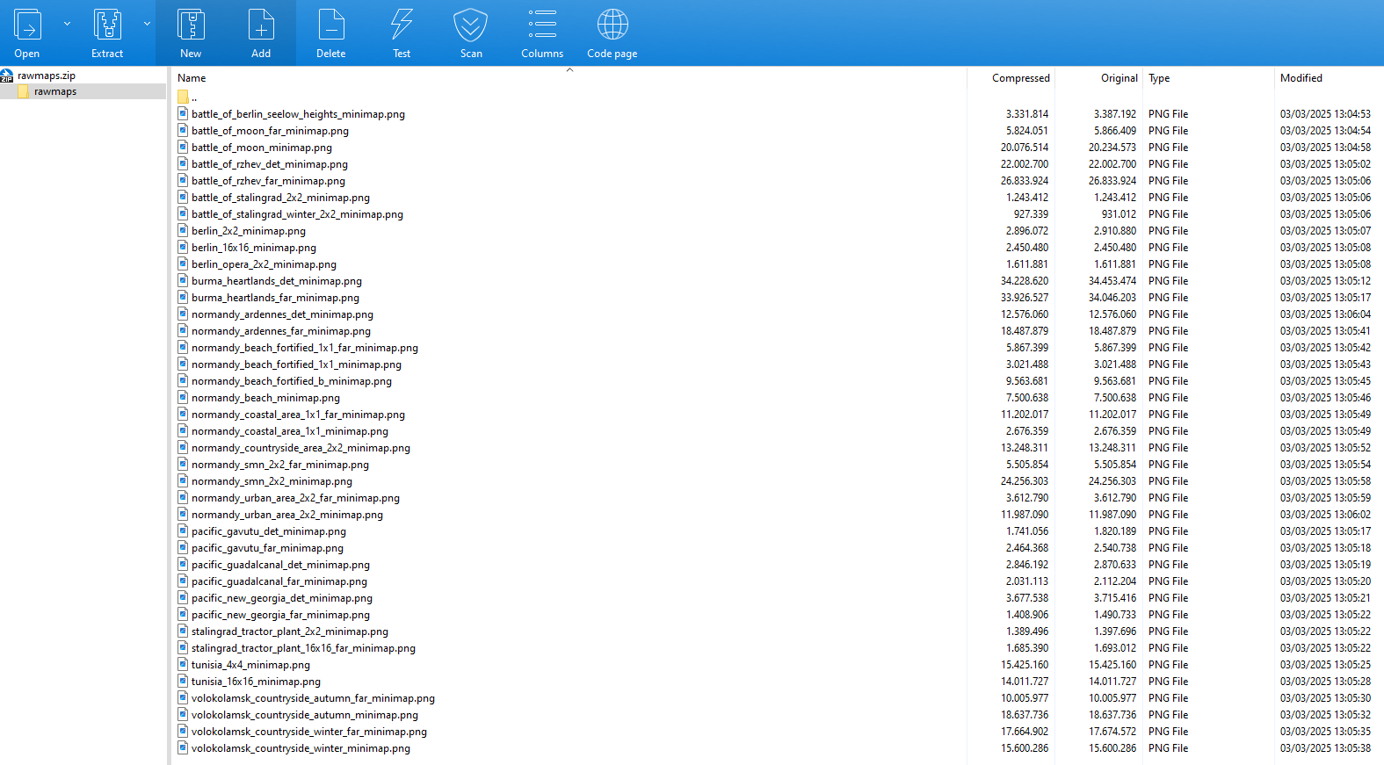Select battle_of_stalingrad_winter_2x2_minimap.png

click(297, 214)
